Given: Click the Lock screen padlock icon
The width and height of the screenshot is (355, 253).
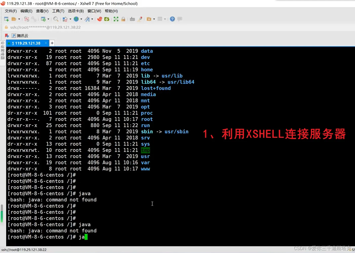Looking at the screenshot, I should pyautogui.click(x=123, y=19).
